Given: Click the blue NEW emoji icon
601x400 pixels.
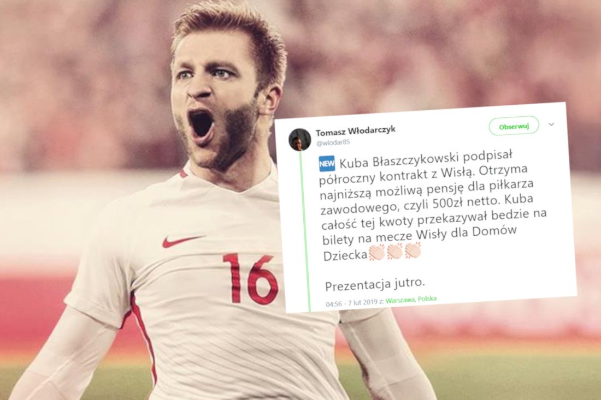Looking at the screenshot, I should (327, 164).
